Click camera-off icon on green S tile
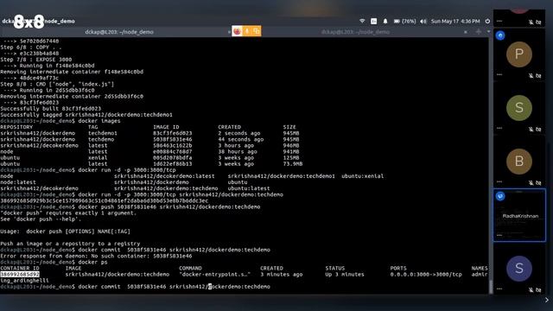Viewport: 553px width, 311px height. click(538, 129)
